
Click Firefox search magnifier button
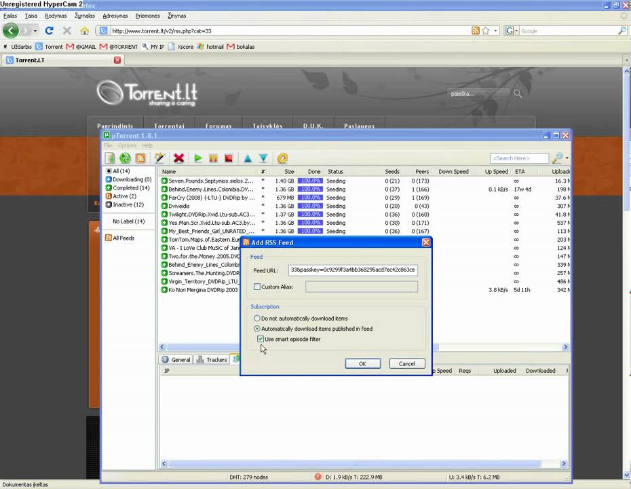click(622, 31)
